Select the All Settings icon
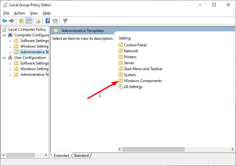Screen dimensions: 236x166 (x=121, y=87)
